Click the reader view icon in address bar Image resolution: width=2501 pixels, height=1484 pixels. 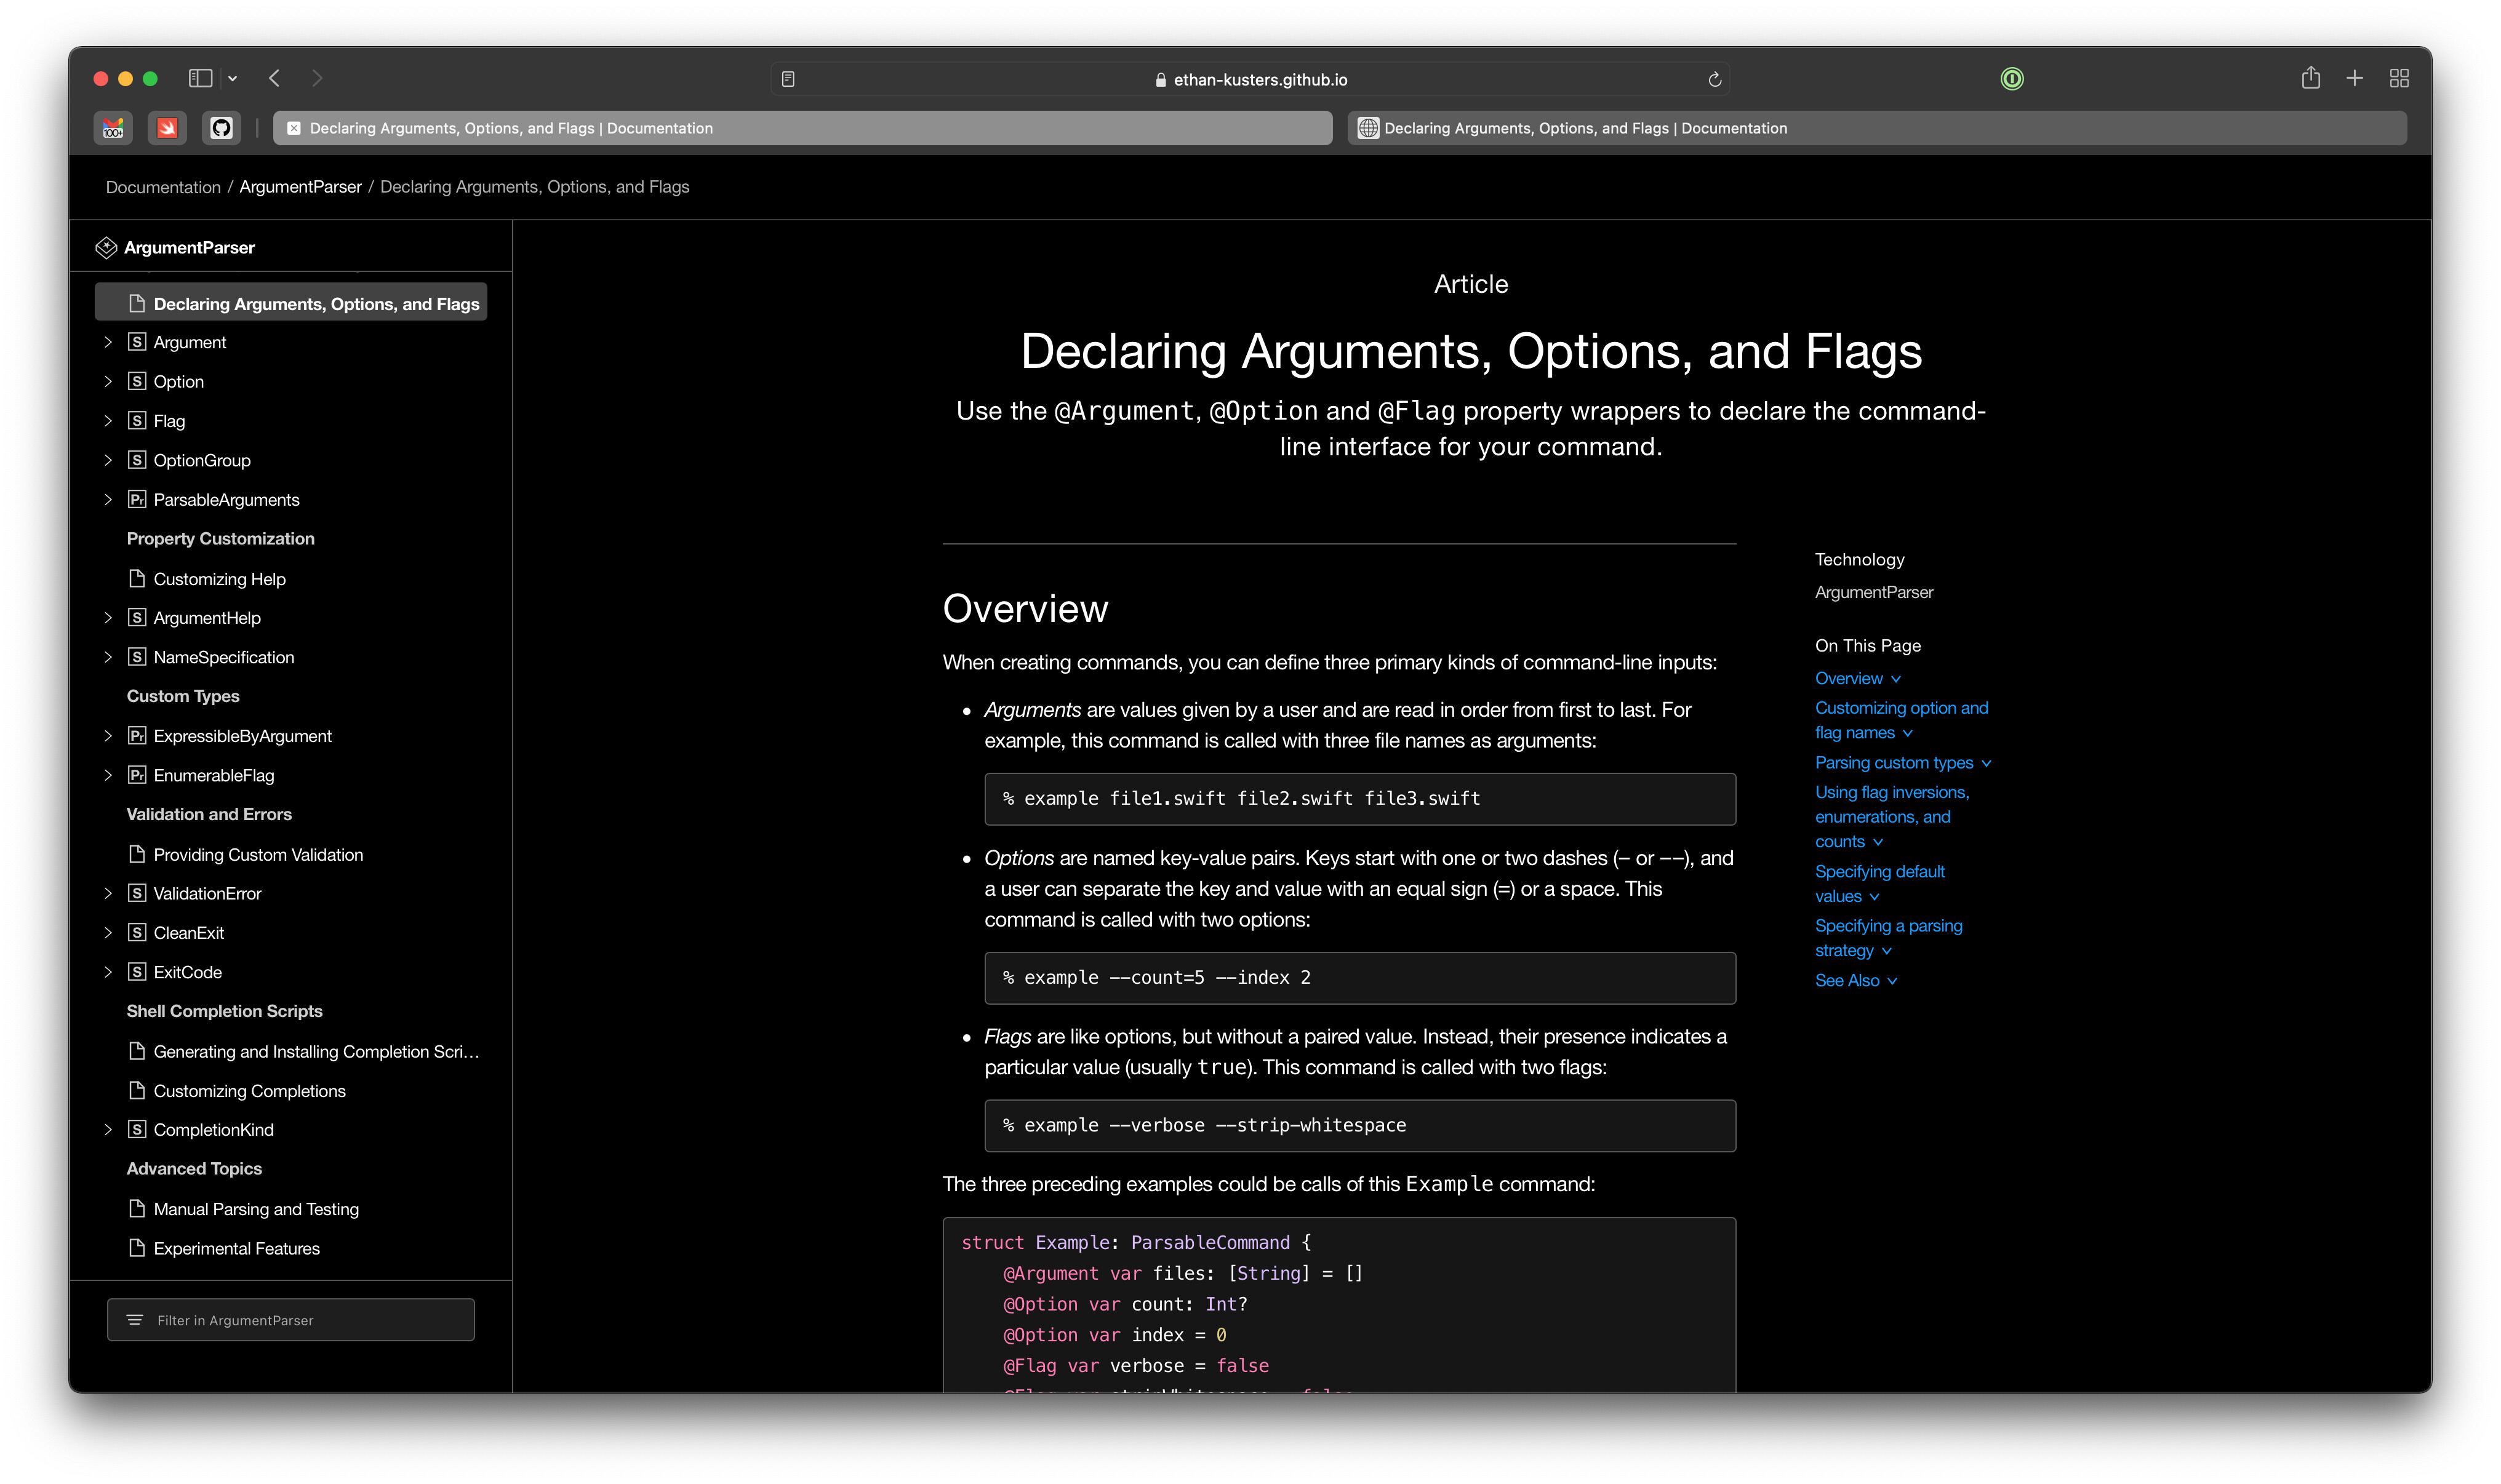click(x=788, y=79)
